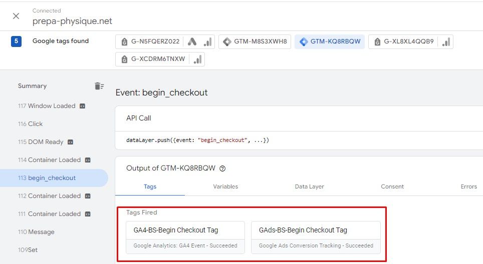This screenshot has width=483, height=264.
Task: Select event 113 begin_checkout
Action: (54, 178)
